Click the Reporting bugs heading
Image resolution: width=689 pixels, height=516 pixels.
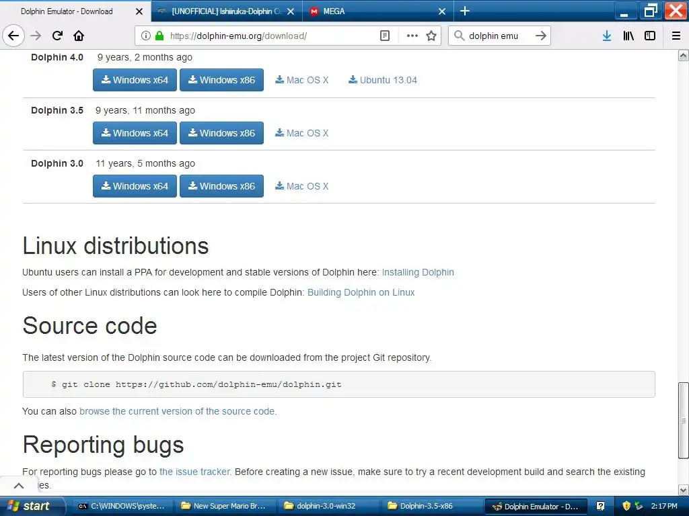(103, 445)
